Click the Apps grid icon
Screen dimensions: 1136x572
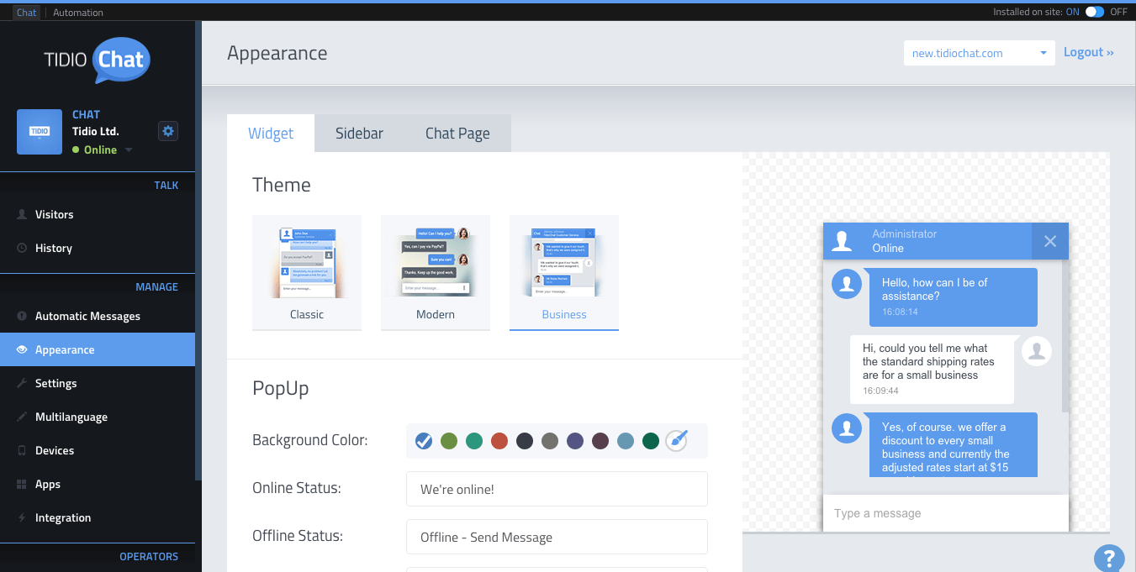[x=22, y=485]
